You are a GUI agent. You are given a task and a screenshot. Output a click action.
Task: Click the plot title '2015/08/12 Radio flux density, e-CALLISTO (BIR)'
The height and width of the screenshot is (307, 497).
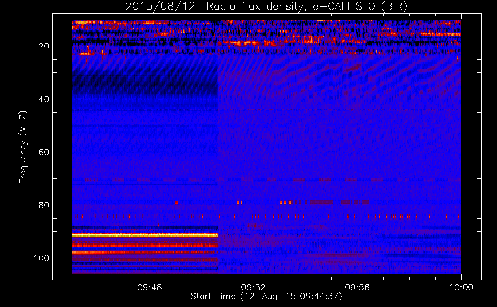pyautogui.click(x=266, y=6)
